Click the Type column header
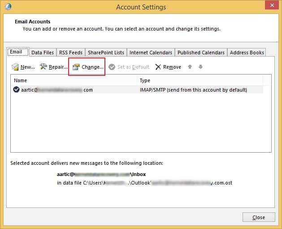The image size is (282, 229). click(x=145, y=80)
